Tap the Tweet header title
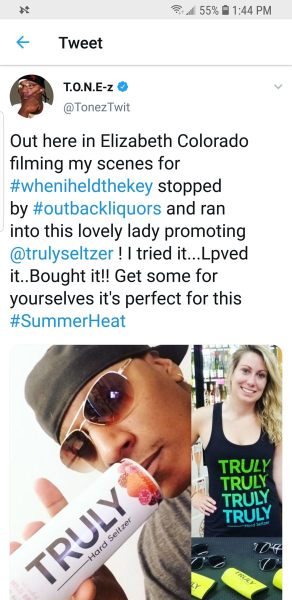This screenshot has width=292, height=600. pos(80,43)
